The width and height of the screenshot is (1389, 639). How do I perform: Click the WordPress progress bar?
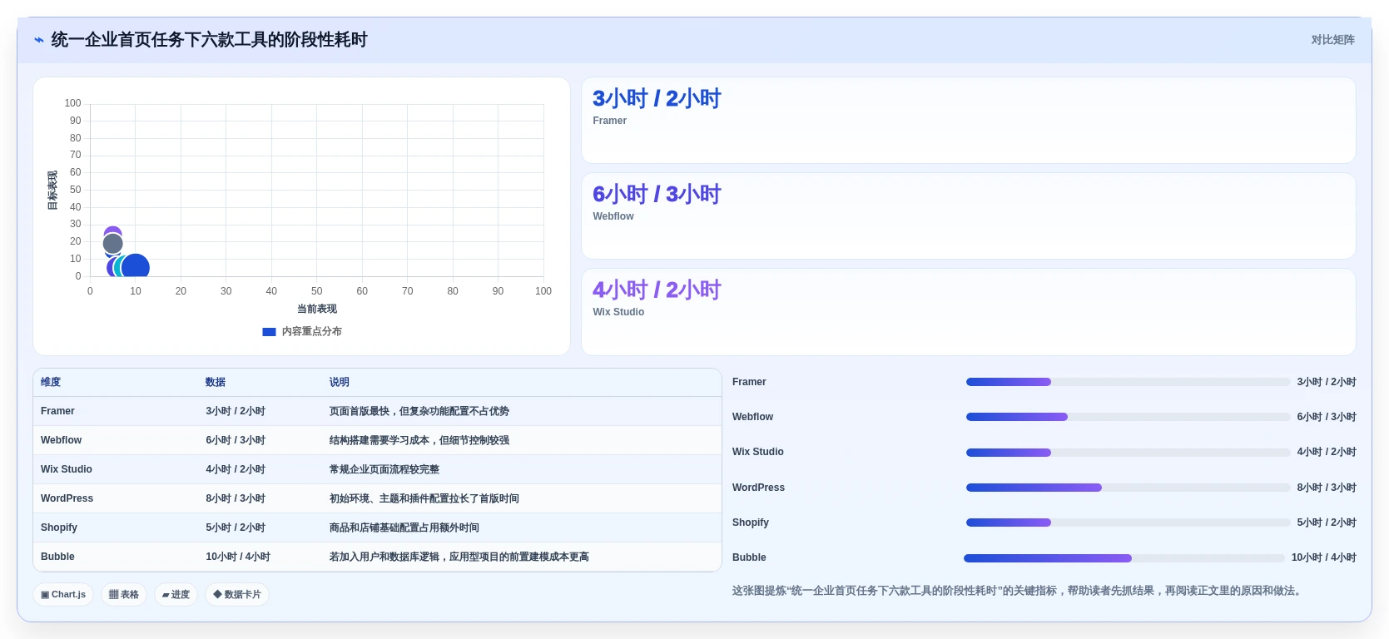click(1128, 488)
